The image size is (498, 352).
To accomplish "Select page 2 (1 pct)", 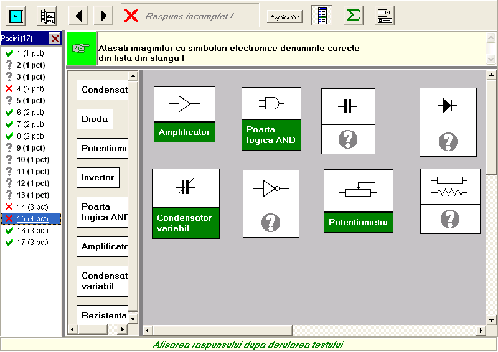I will [x=31, y=65].
